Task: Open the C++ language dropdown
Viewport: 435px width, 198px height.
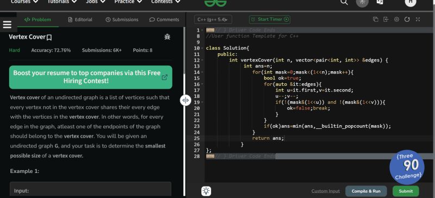Action: coord(213,20)
